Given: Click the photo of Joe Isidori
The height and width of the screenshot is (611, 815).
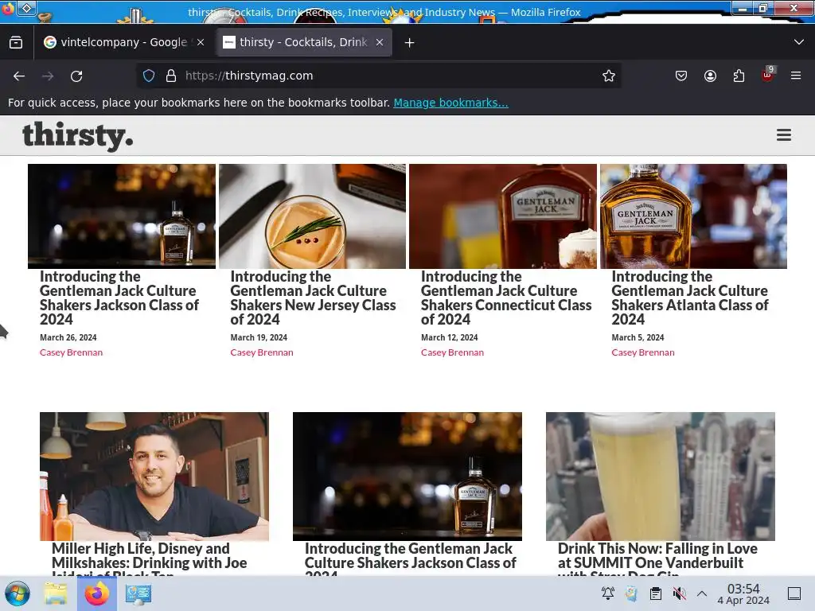Looking at the screenshot, I should [x=154, y=477].
